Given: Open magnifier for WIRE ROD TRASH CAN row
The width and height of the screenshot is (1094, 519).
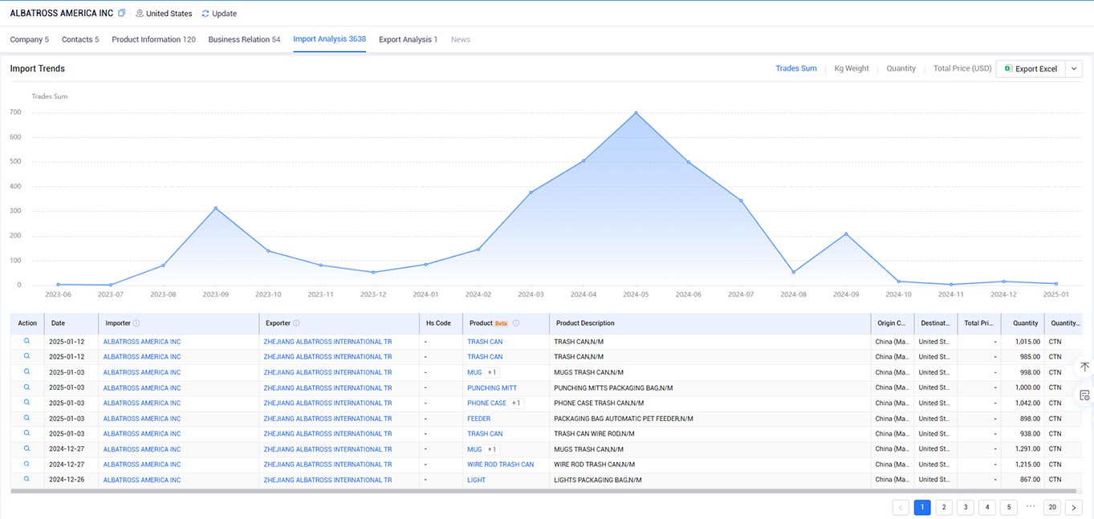Looking at the screenshot, I should (x=26, y=464).
